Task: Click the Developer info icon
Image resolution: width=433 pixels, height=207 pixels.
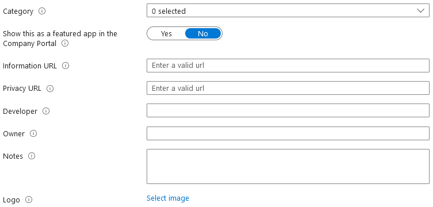Action: pos(46,111)
